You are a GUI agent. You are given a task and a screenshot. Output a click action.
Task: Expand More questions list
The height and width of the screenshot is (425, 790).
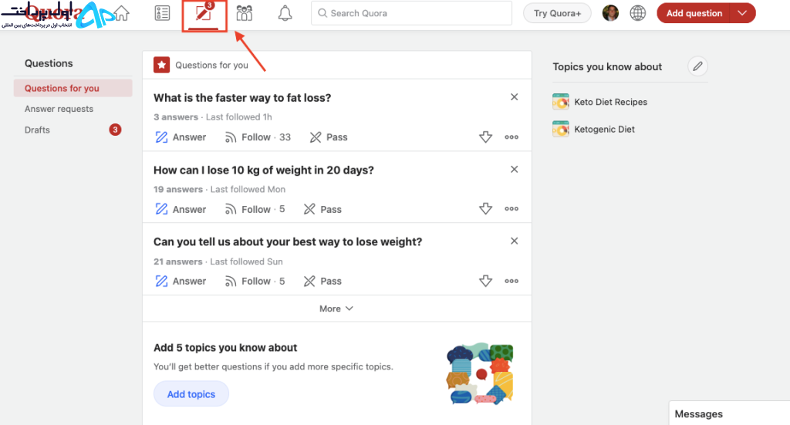[336, 309]
